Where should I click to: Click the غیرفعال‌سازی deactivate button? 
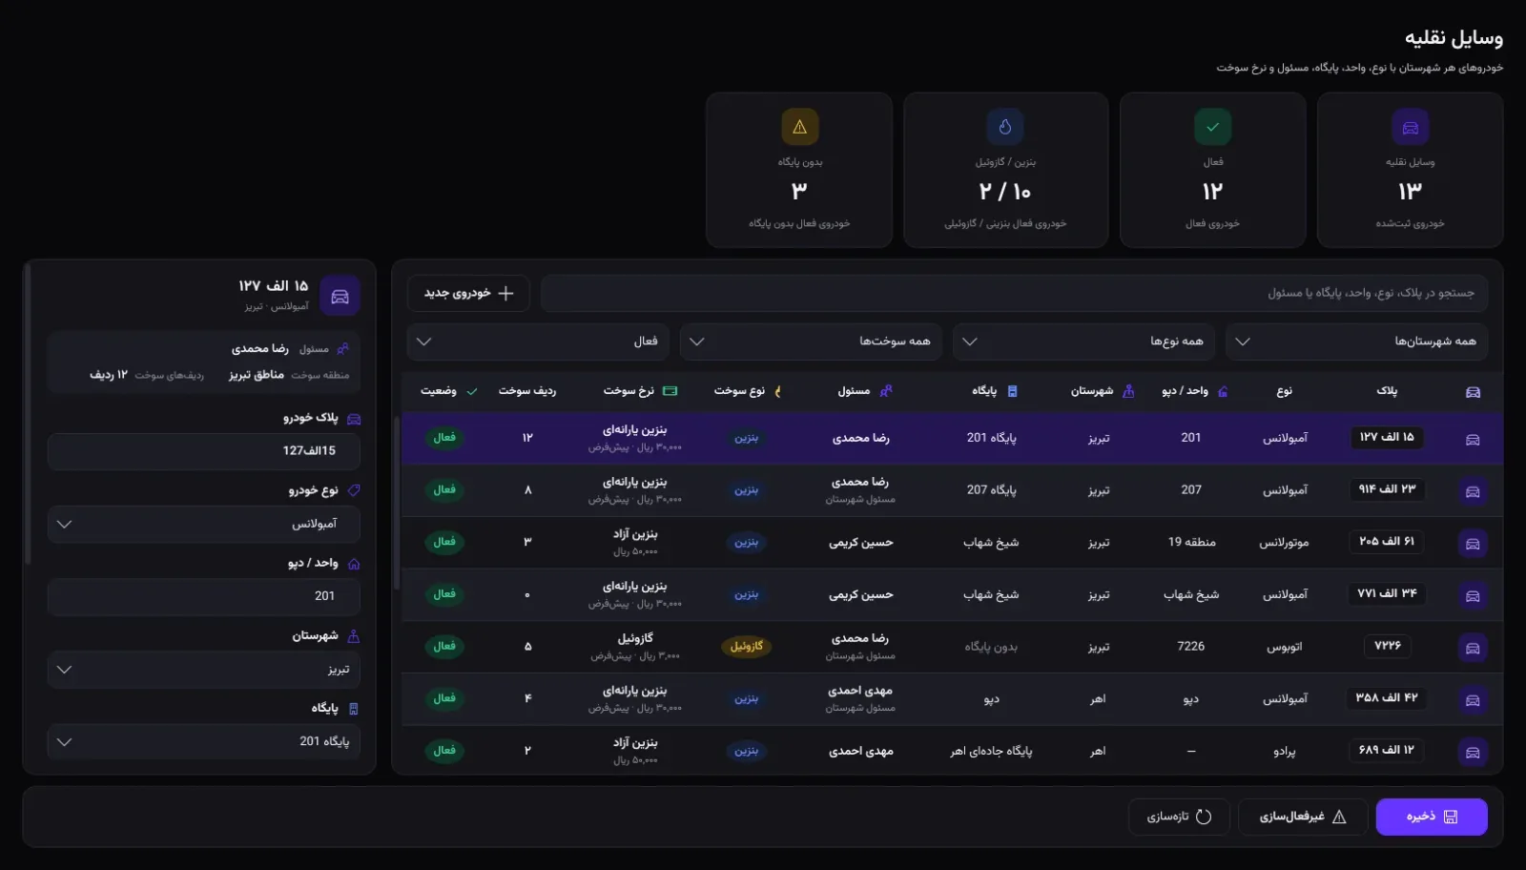coord(1302,817)
